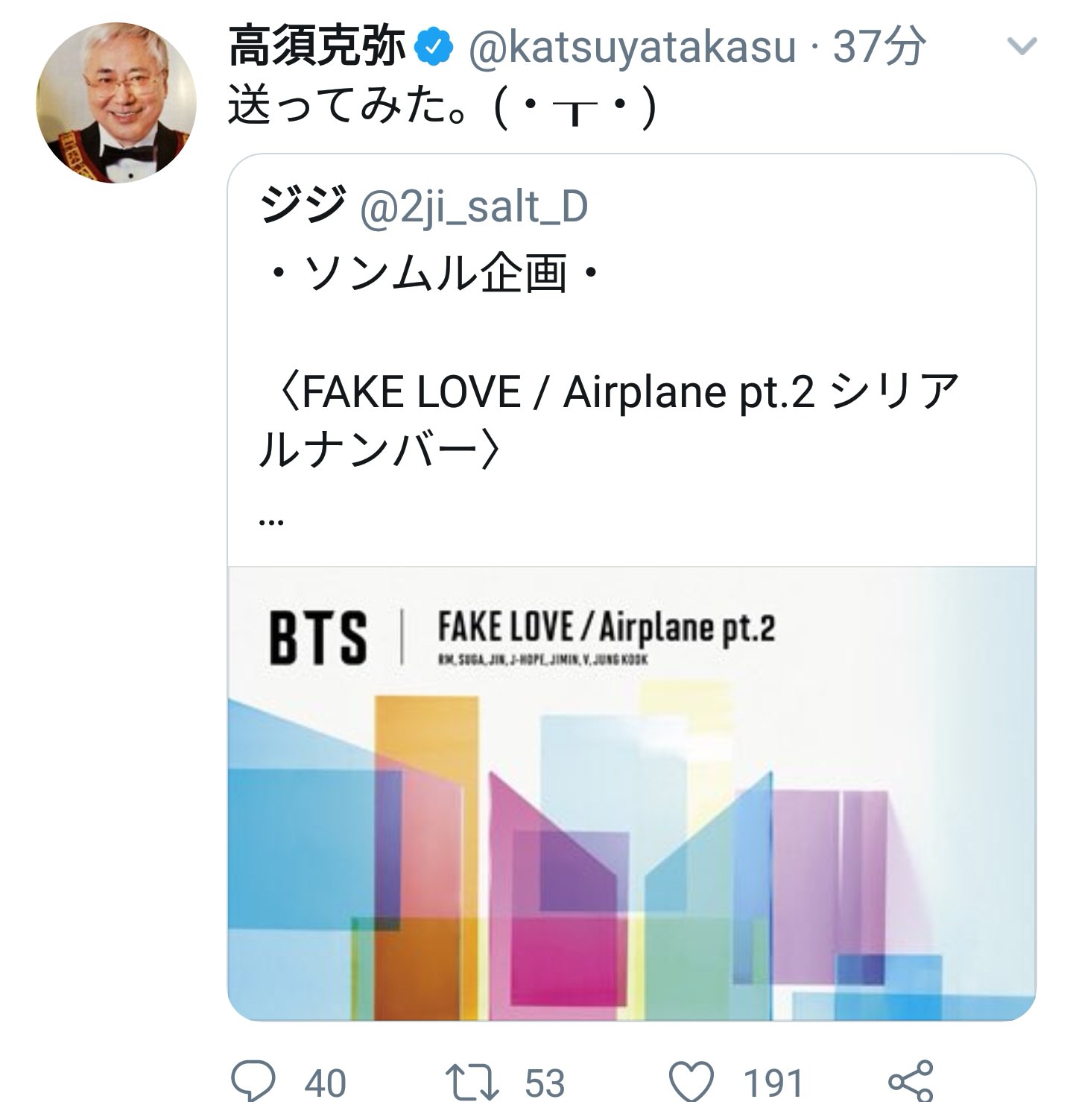
Task: Click the reply count 40
Action: [x=326, y=1083]
